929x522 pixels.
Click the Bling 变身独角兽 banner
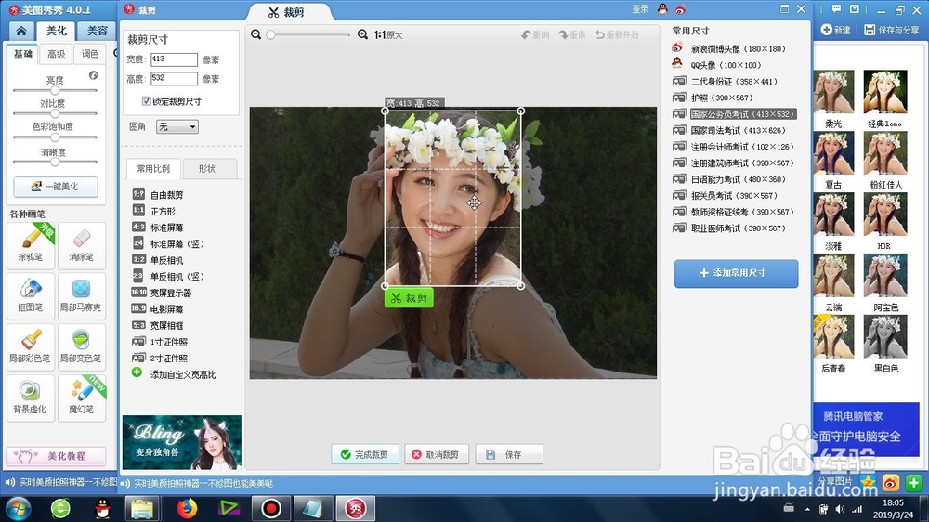pos(182,443)
